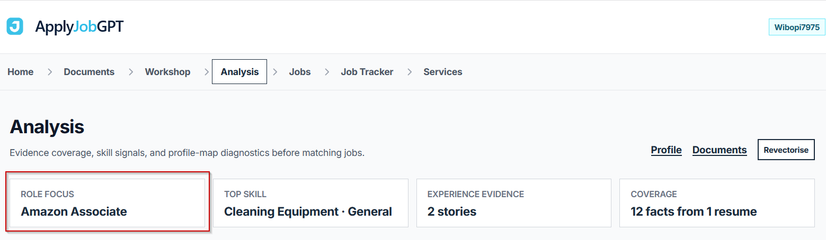Select the Analysis tab

(239, 72)
